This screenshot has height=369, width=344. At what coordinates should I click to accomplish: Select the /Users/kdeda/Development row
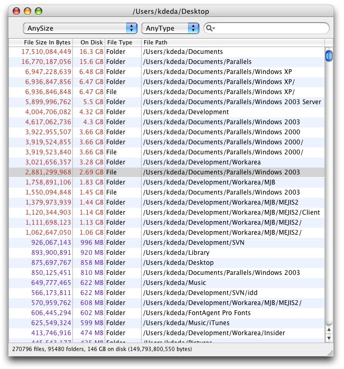[x=166, y=112]
